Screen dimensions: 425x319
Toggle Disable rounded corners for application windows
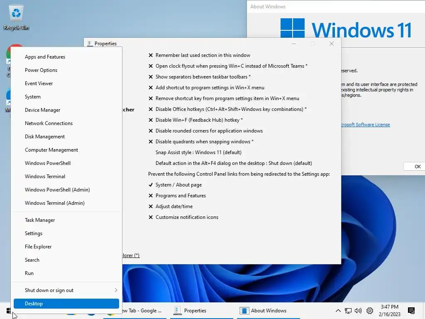coord(205,131)
